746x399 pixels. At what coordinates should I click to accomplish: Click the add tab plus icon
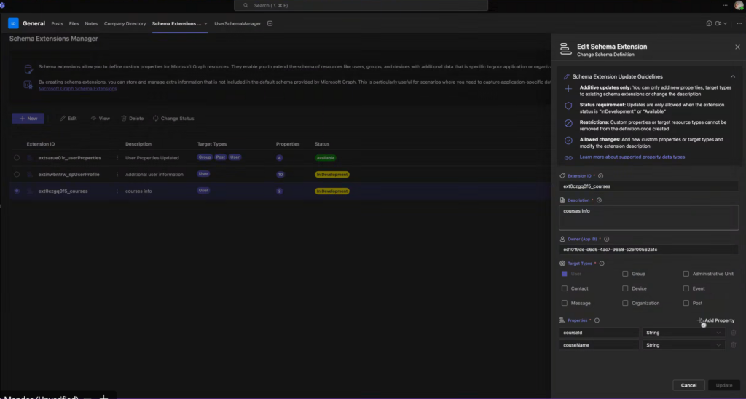coord(270,24)
